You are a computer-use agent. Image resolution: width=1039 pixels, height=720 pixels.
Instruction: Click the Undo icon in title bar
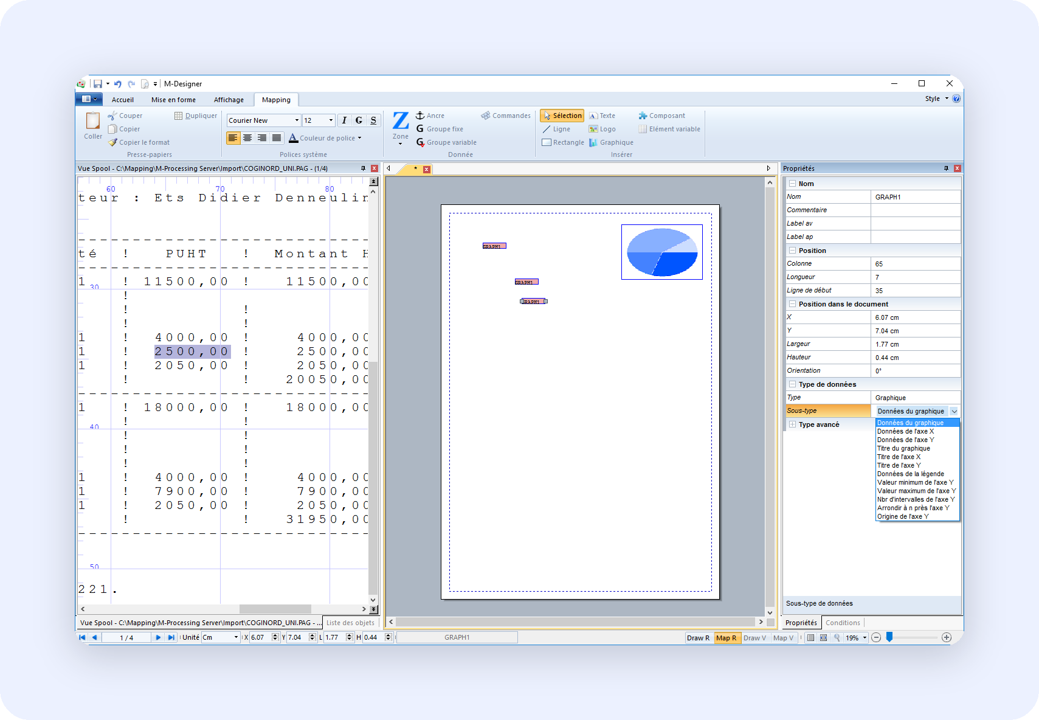(x=118, y=84)
